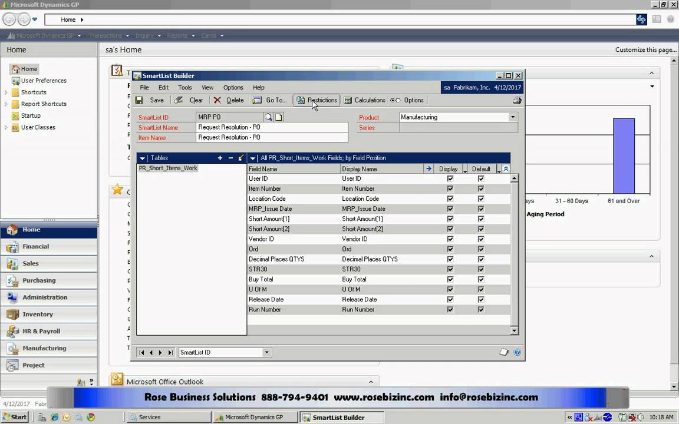Toggle Display checkbox for Location Code
The image size is (679, 424).
[450, 198]
